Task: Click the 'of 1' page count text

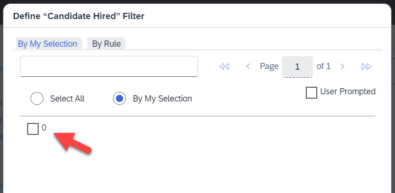Action: (323, 66)
